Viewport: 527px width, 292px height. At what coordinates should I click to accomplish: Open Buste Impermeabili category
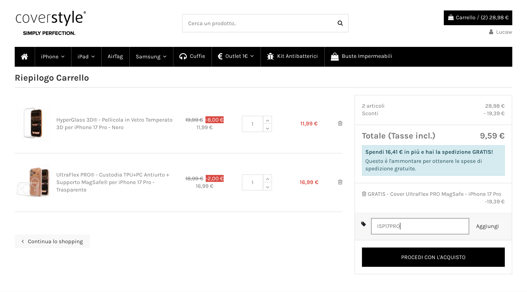[x=362, y=57]
